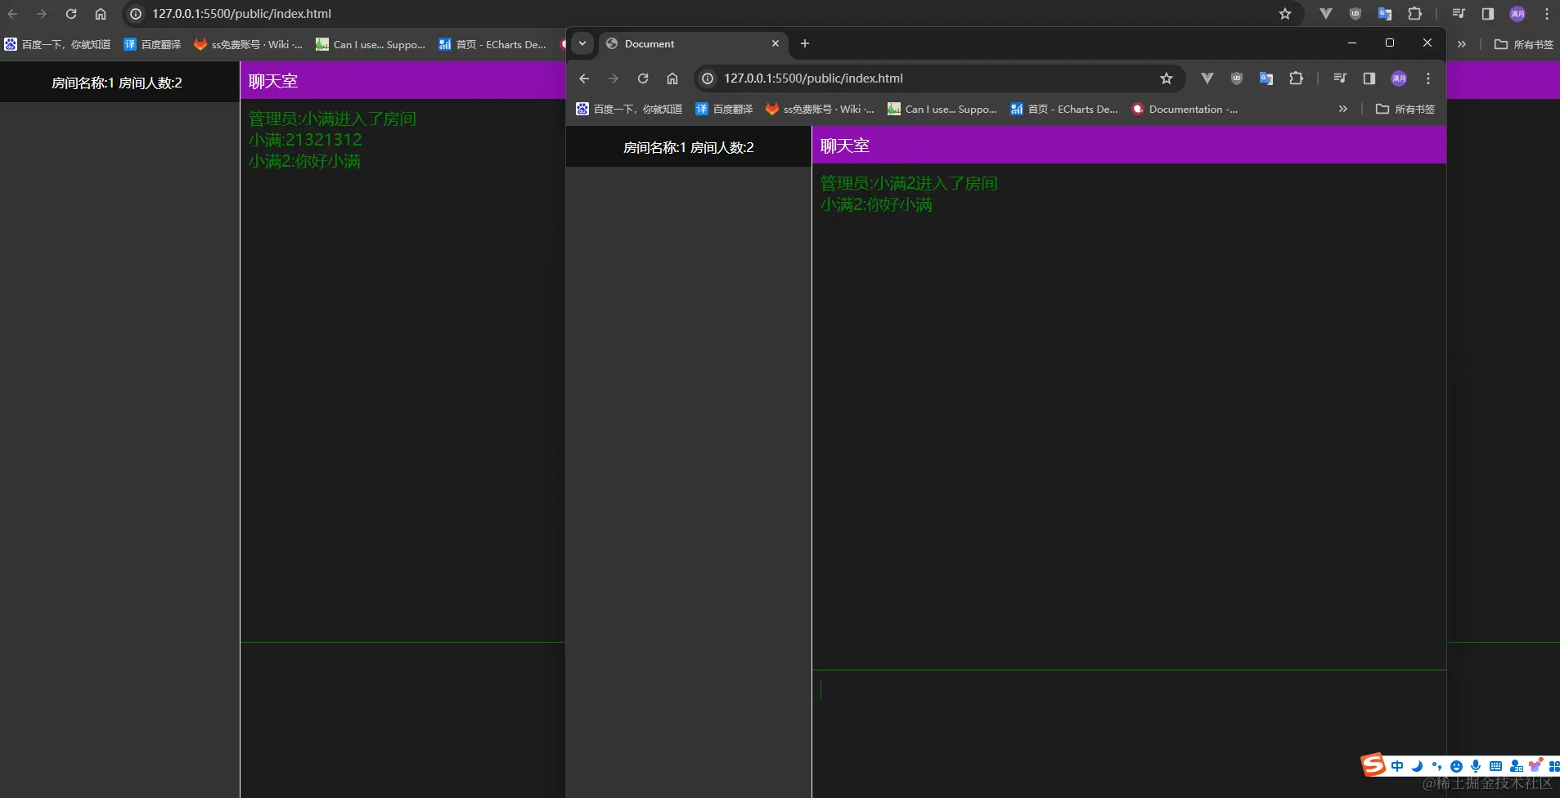Image resolution: width=1560 pixels, height=798 pixels.
Task: Toggle Chinese/English mode on the Sogou IME bar
Action: click(x=1397, y=766)
